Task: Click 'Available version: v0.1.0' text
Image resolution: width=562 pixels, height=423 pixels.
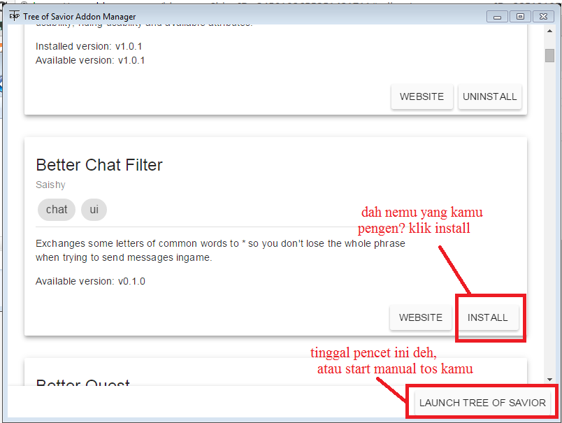Action: (x=90, y=281)
